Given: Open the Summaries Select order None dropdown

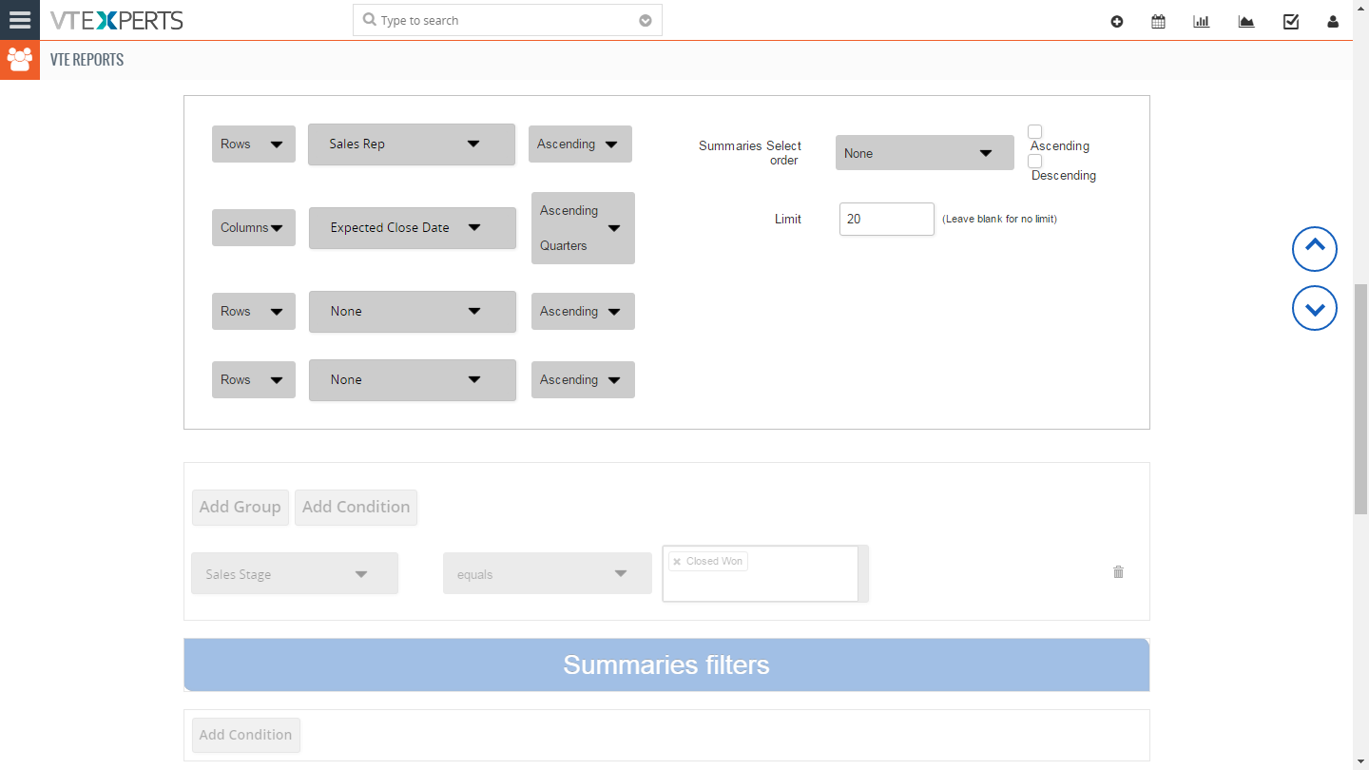Looking at the screenshot, I should tap(925, 153).
